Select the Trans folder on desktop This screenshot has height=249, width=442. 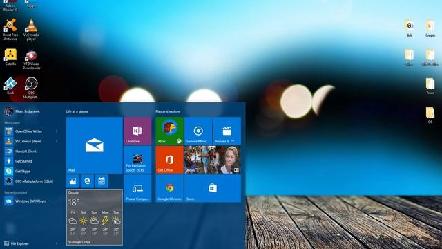tap(430, 86)
